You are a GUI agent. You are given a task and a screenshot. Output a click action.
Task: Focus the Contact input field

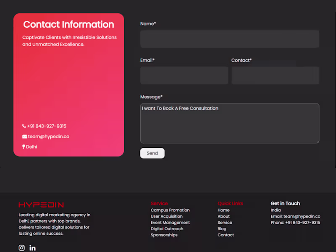tap(276, 76)
